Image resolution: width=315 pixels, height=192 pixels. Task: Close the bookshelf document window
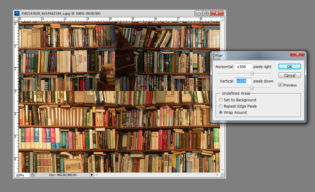[x=217, y=14]
